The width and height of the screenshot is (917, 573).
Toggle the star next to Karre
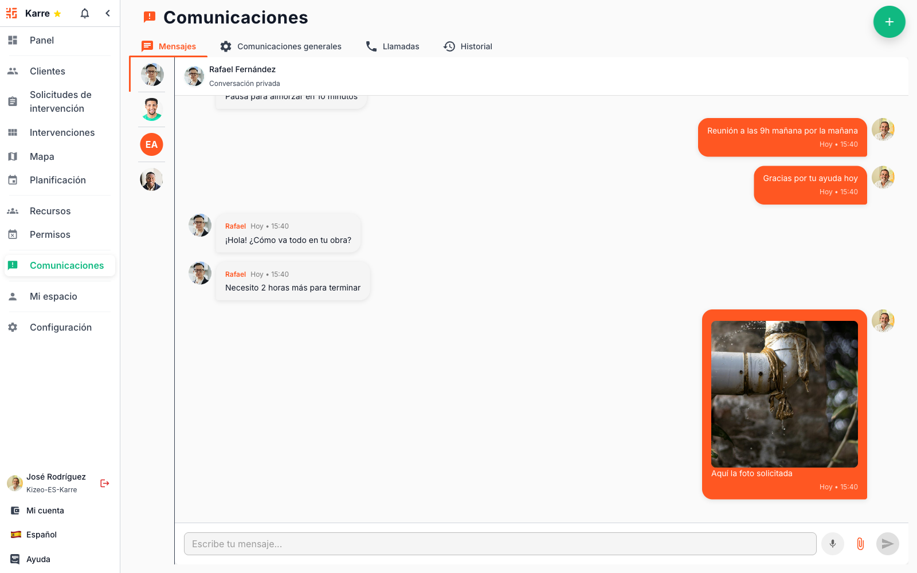[57, 13]
